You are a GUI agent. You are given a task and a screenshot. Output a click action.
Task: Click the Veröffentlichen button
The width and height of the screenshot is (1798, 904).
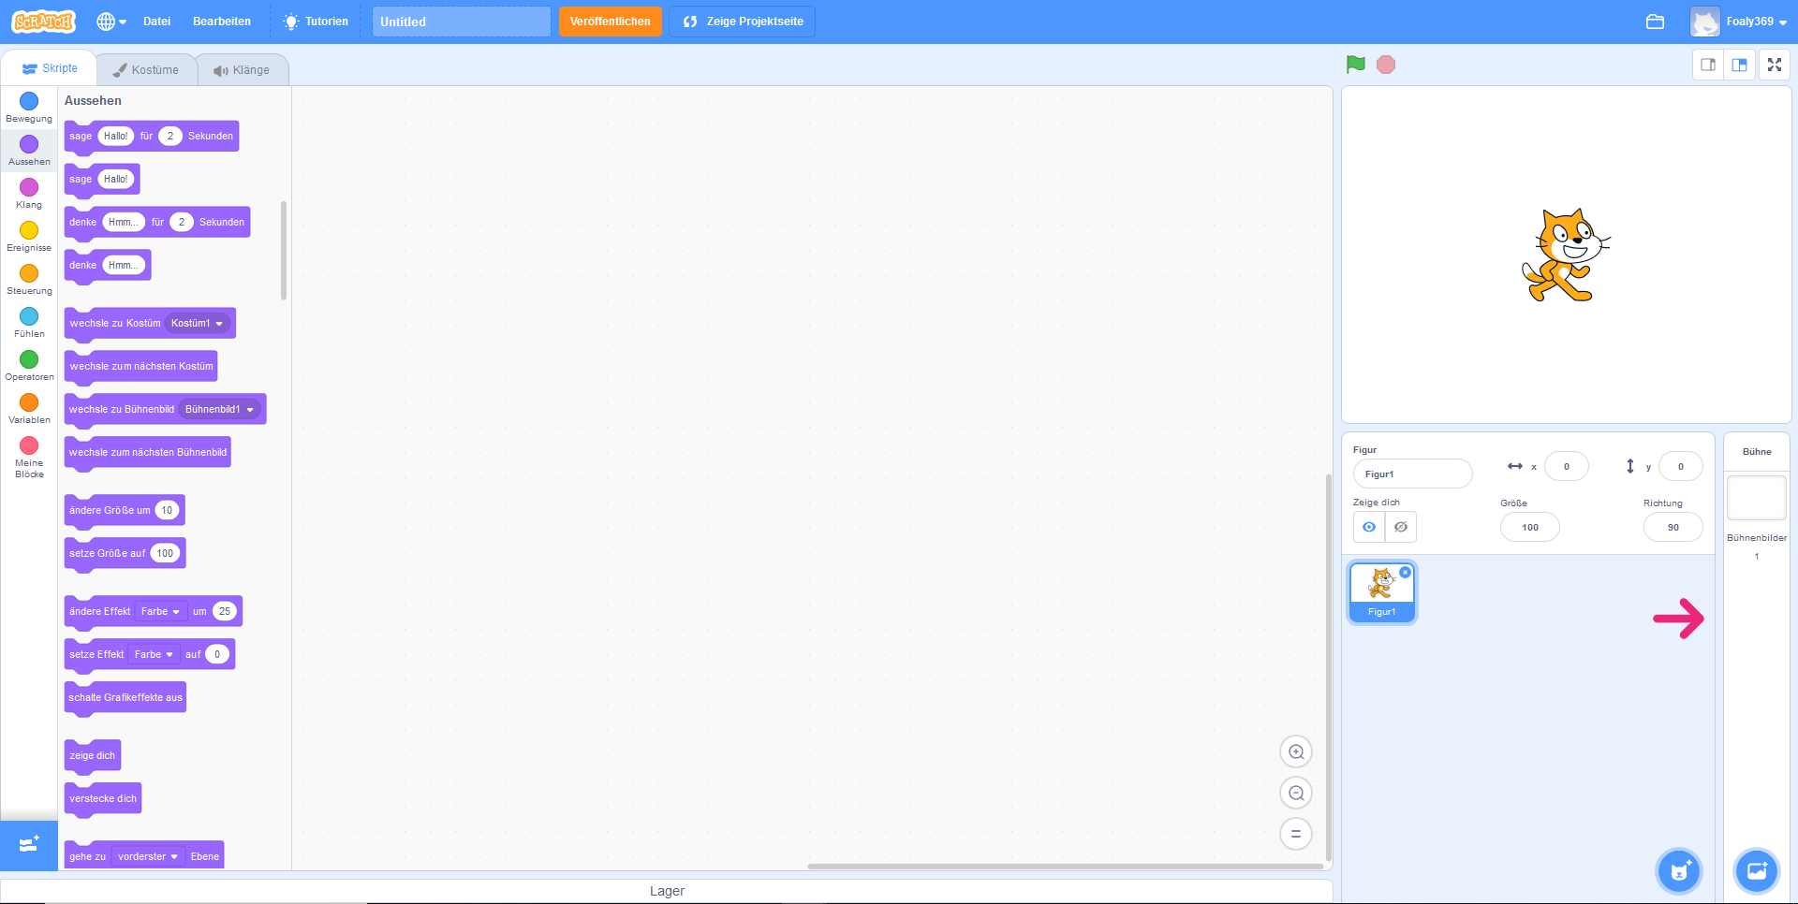610,22
